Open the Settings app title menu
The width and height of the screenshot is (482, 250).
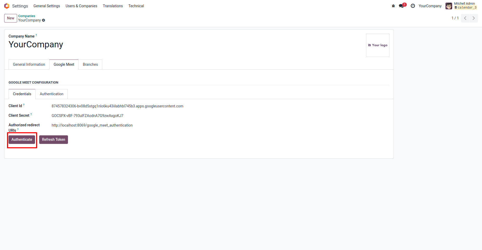click(20, 6)
